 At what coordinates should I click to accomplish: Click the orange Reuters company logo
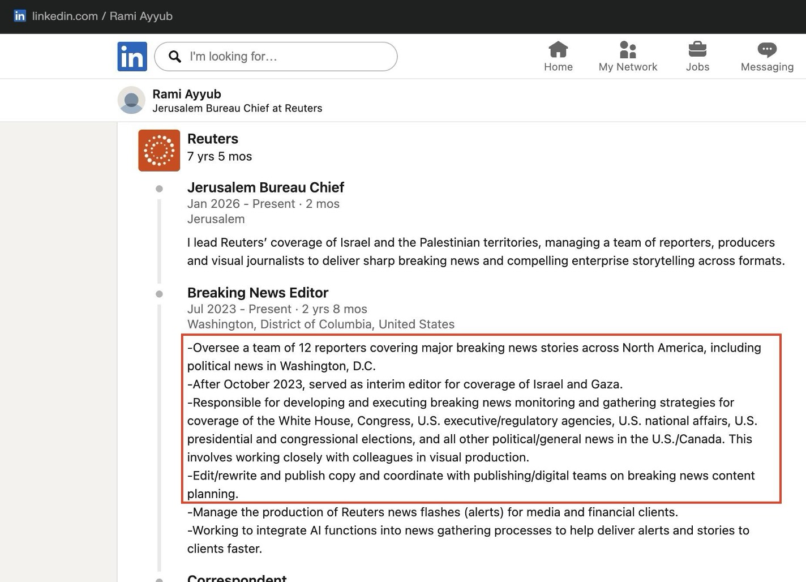159,151
